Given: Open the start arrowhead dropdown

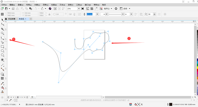Looking at the screenshot, I should [107, 14].
